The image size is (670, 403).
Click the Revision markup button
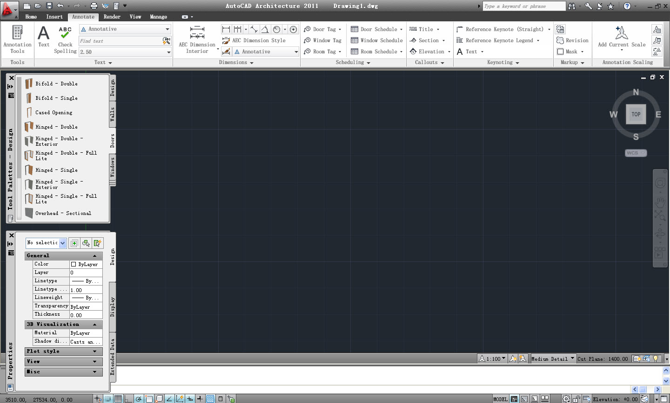click(572, 40)
